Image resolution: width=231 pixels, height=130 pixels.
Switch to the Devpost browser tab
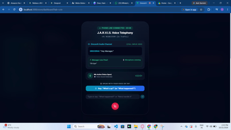[58, 3]
